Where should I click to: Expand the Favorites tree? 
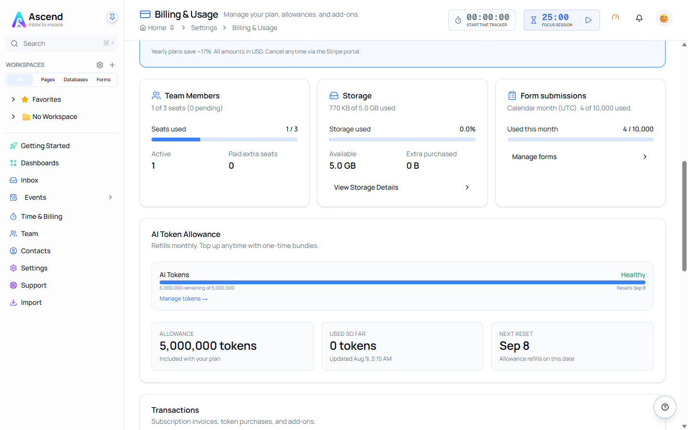click(13, 99)
